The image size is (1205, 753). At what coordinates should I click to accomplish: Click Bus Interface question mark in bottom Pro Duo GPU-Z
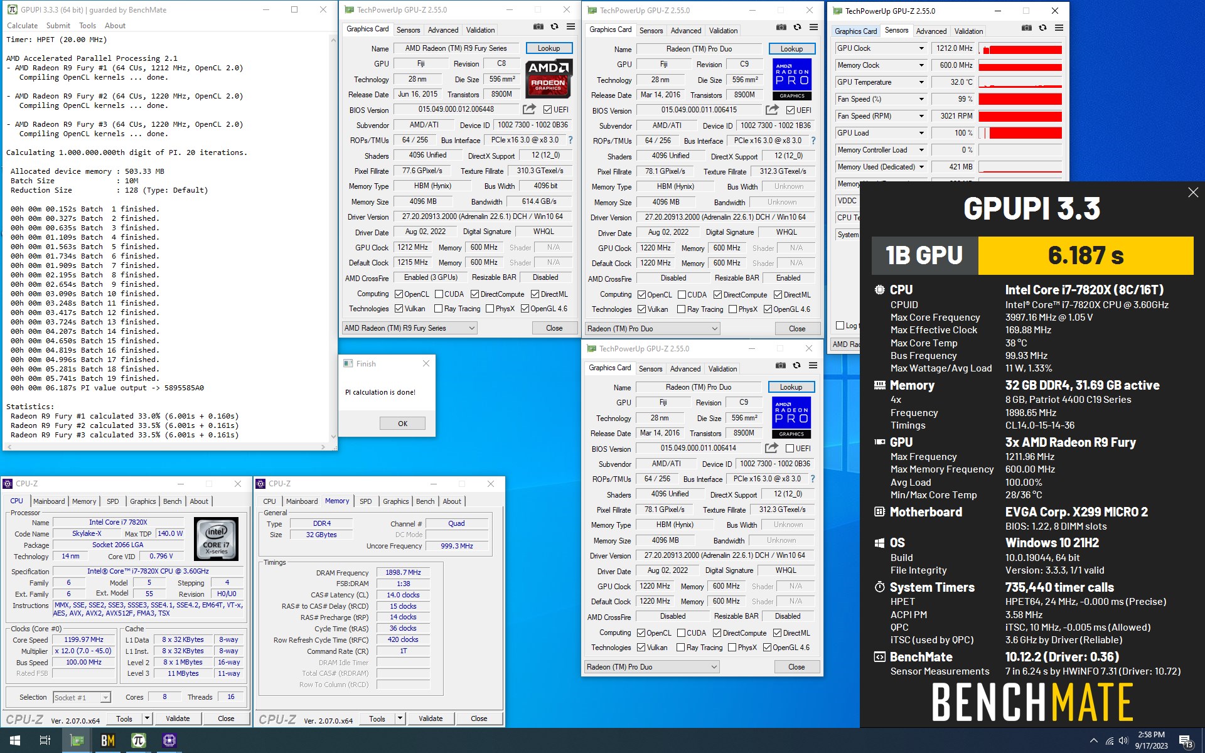[813, 479]
